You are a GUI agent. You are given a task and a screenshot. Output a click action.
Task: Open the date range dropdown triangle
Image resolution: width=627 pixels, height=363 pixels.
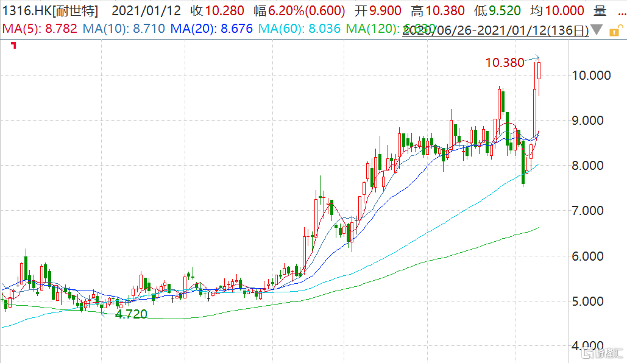(597, 30)
